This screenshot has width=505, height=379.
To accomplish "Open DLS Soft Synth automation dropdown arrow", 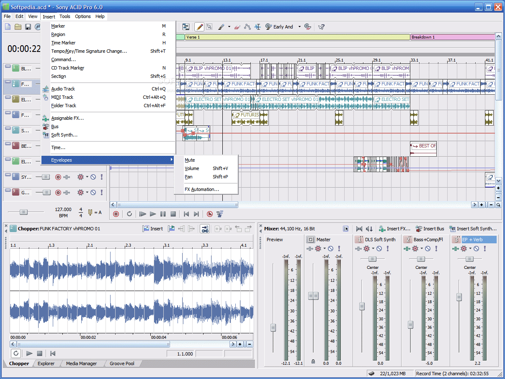I will pos(373,249).
